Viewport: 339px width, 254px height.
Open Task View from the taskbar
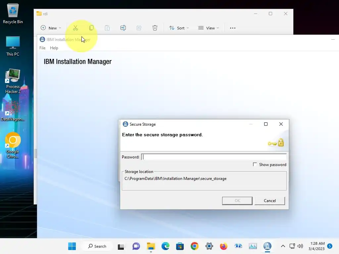pos(121,246)
